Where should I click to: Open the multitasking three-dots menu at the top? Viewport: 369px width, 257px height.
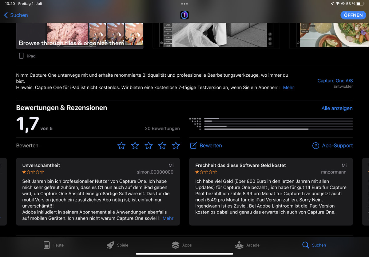[x=184, y=4]
